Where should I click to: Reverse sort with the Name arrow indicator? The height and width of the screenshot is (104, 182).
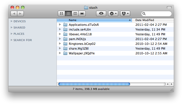tap(130, 20)
